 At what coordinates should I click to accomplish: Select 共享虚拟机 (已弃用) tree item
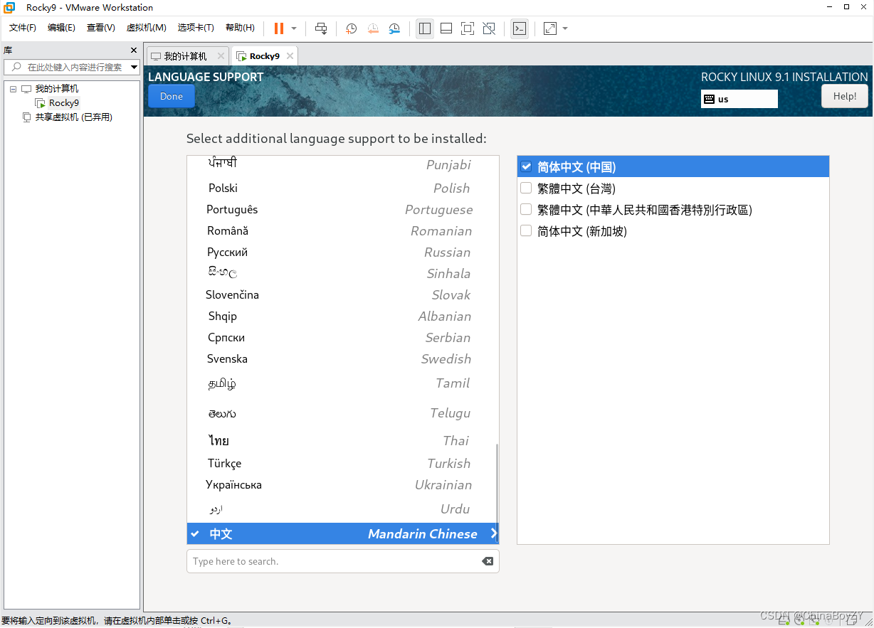[74, 117]
